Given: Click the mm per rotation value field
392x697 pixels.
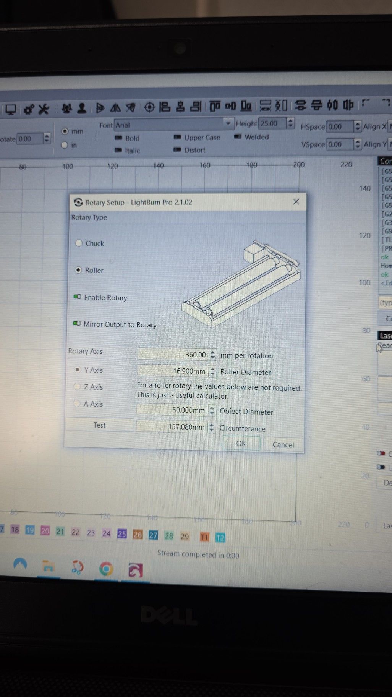Looking at the screenshot, I should pyautogui.click(x=173, y=354).
